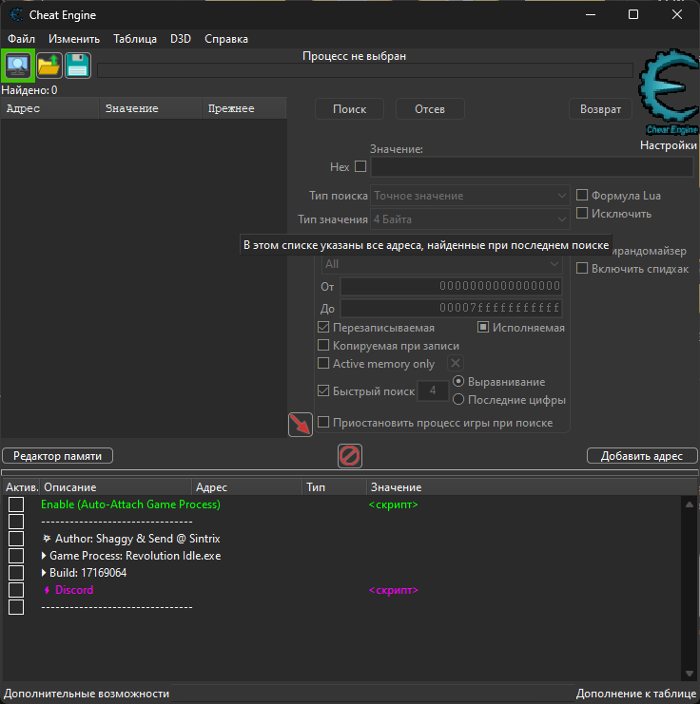Screen dimensions: 700x704
Task: Activate the Enable (Auto-Attach Game Process) checkbox
Action: click(16, 504)
